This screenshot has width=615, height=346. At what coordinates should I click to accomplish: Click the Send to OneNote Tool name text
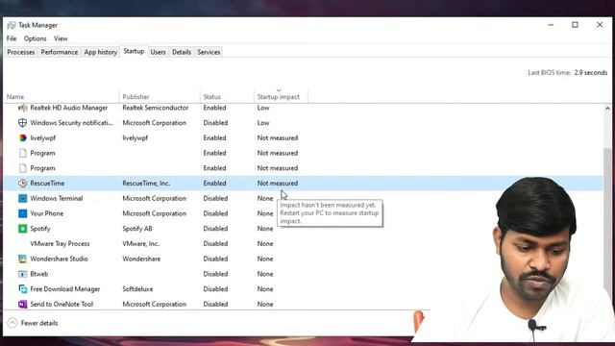[x=61, y=304]
